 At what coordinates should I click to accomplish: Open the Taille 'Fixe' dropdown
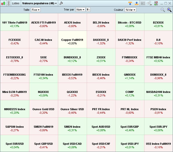pyautogui.click(x=36, y=10)
